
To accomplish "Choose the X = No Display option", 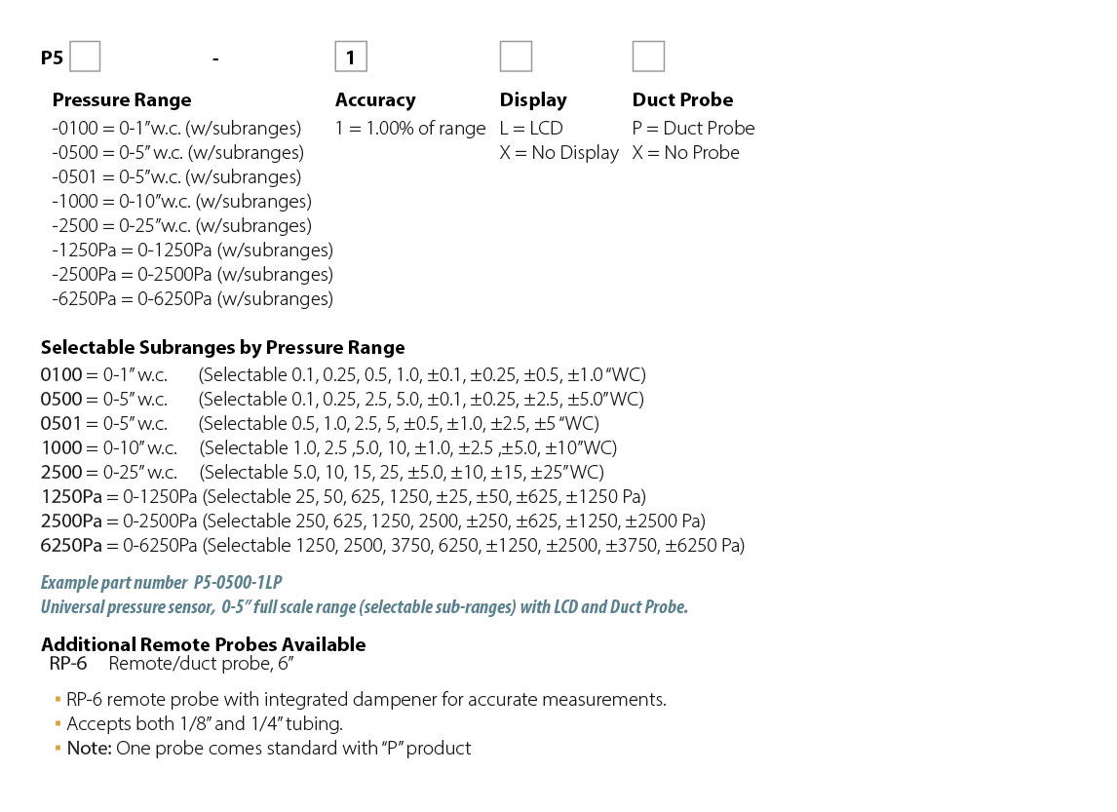I will [559, 152].
